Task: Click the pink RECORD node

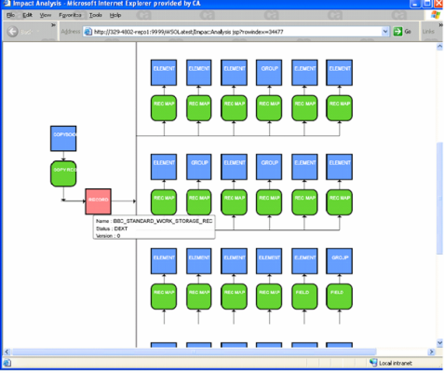Action: [x=99, y=201]
